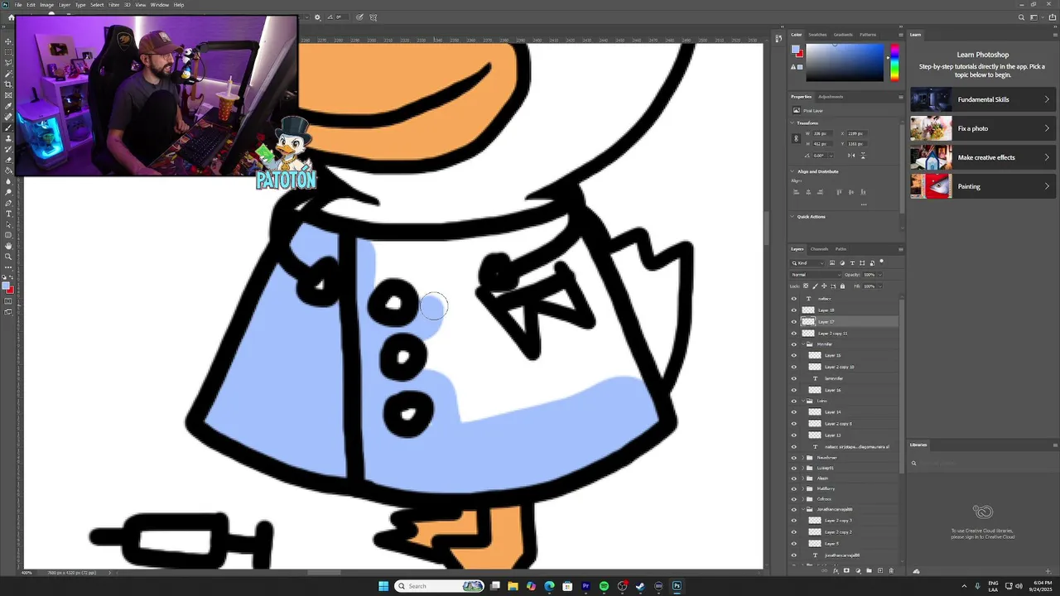Collapse the Minnifer layer group
This screenshot has width=1060, height=596.
point(803,344)
